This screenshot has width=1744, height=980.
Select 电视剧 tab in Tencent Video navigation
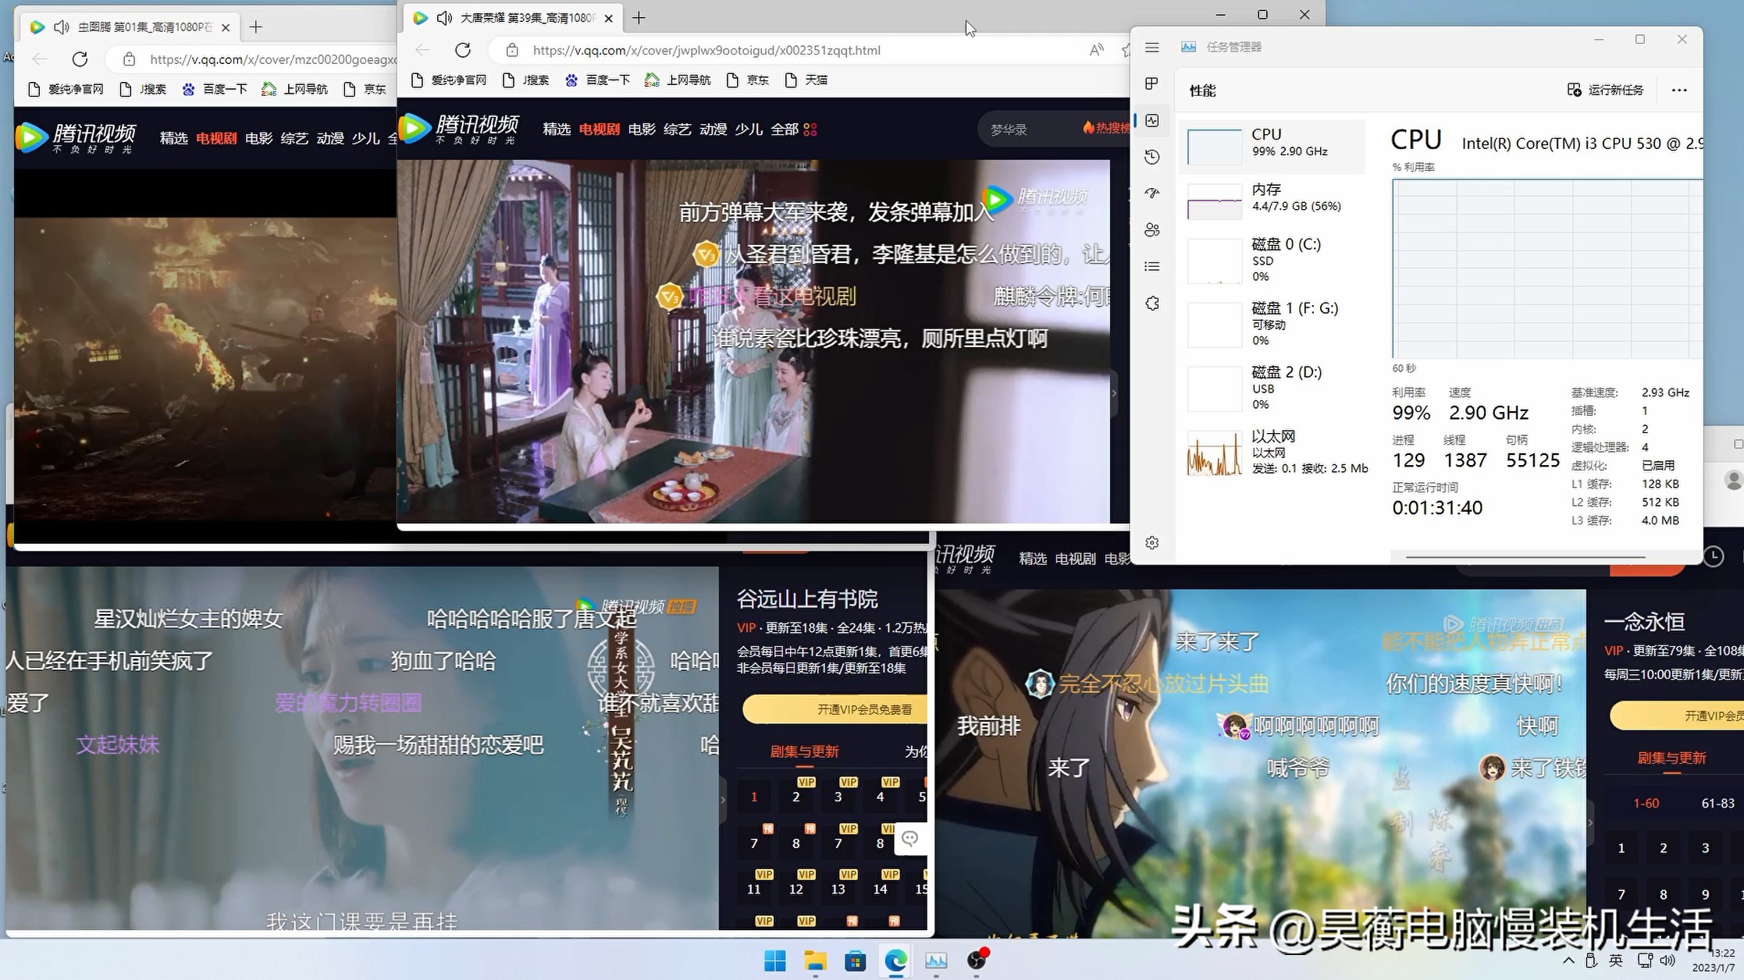[x=598, y=129]
